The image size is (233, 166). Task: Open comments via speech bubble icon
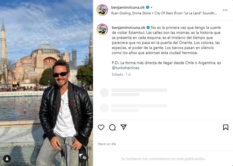click(112, 127)
